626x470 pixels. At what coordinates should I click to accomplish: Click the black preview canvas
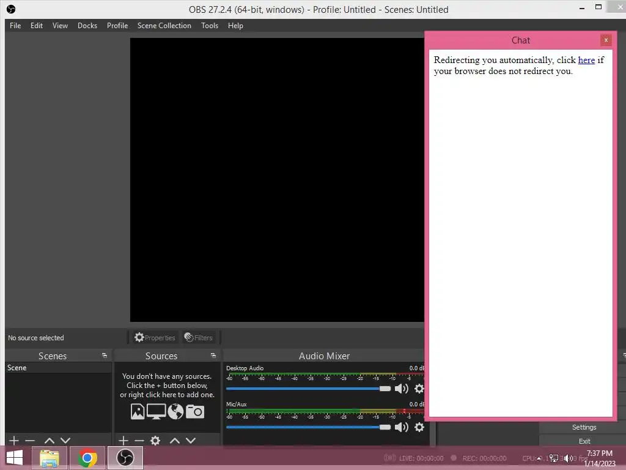coord(277,179)
